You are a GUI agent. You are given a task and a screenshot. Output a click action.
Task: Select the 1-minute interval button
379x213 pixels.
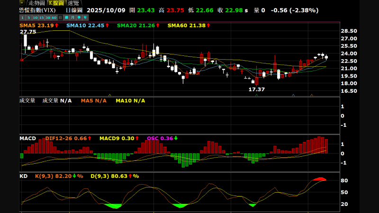(22, 18)
